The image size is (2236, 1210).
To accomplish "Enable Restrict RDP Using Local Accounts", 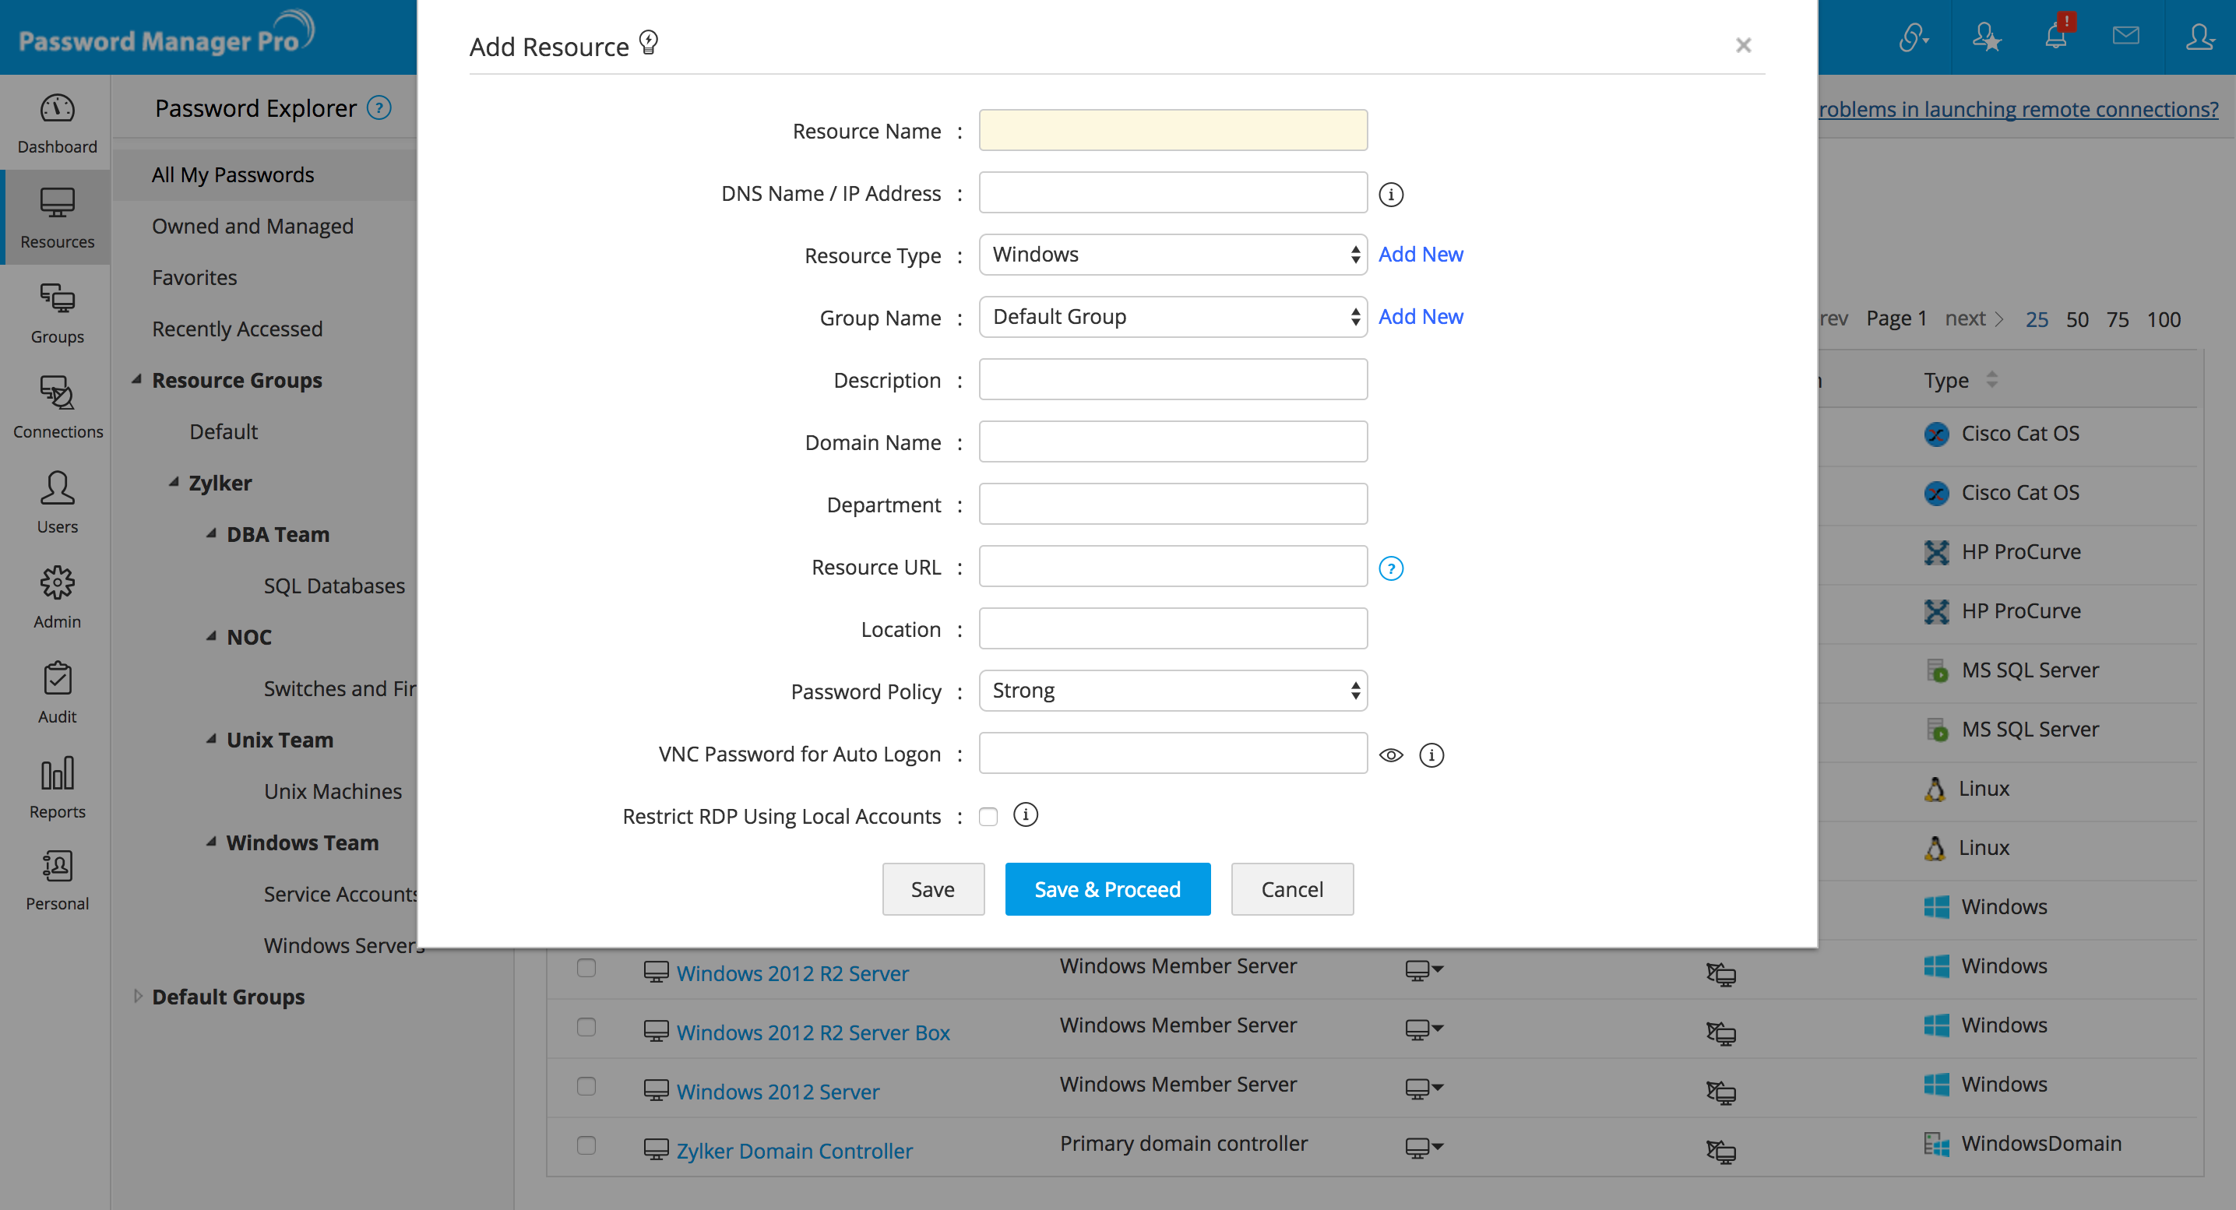I will [x=988, y=816].
